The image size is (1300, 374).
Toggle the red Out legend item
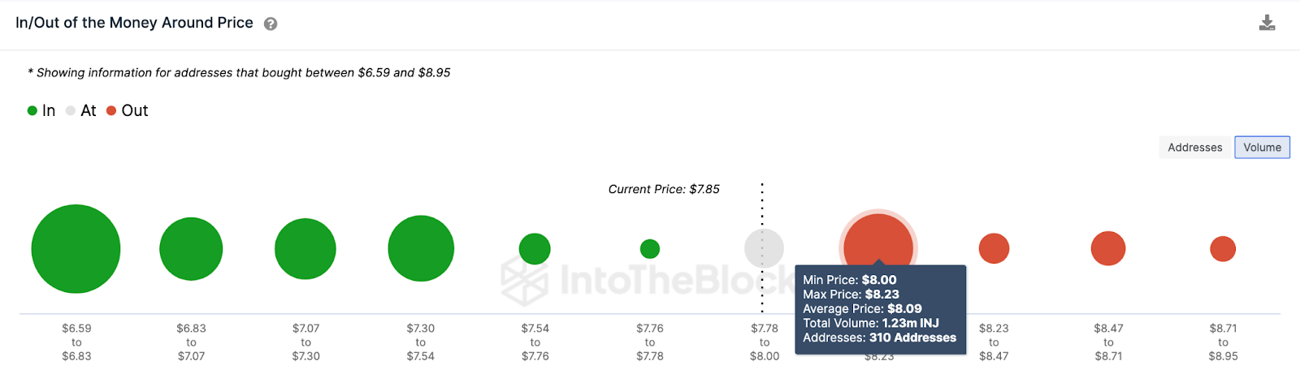[128, 110]
